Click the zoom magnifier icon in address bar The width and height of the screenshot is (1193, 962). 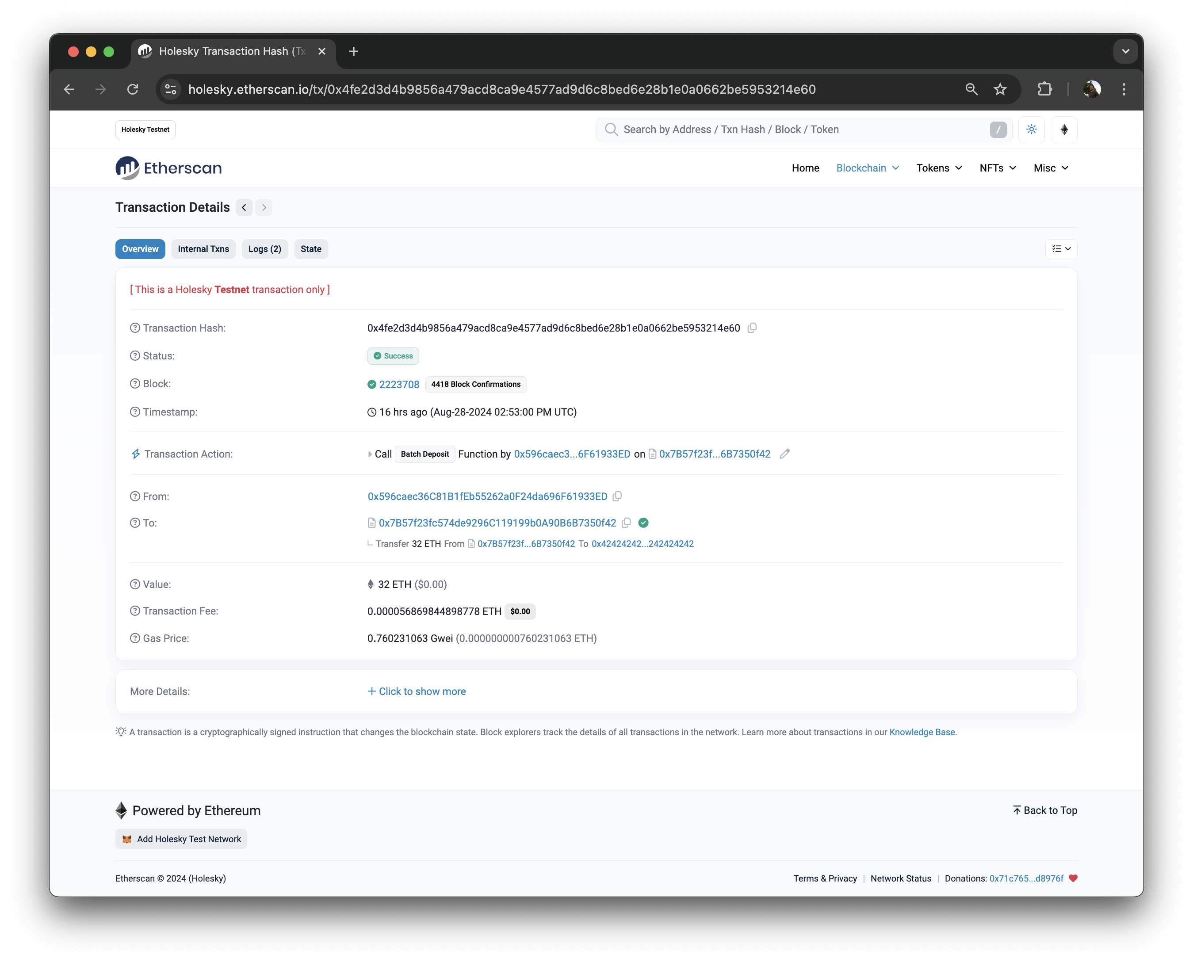click(971, 89)
